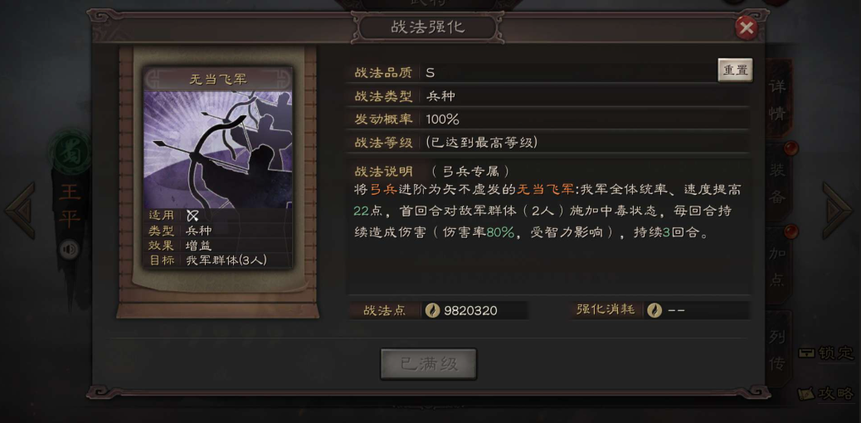Open the 攻略 guide icon
The height and width of the screenshot is (423, 861).
[x=826, y=393]
